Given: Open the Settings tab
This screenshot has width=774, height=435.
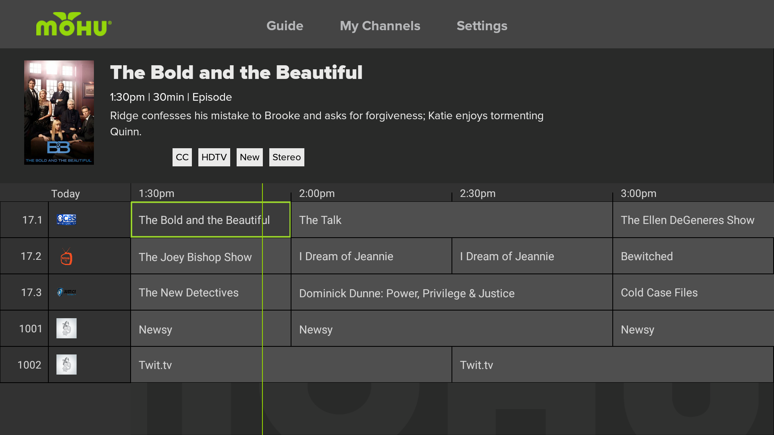Looking at the screenshot, I should pos(482,26).
